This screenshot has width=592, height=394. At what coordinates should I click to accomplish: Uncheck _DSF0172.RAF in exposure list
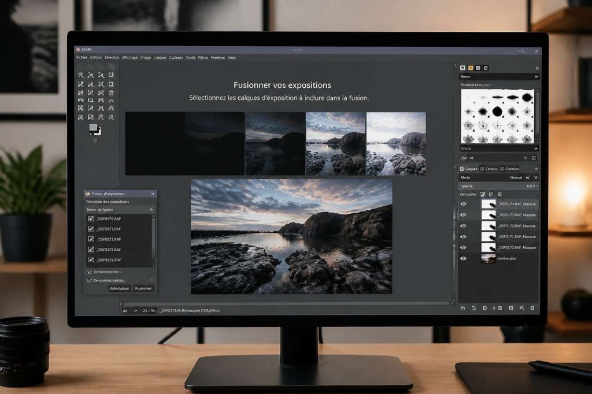pos(91,239)
